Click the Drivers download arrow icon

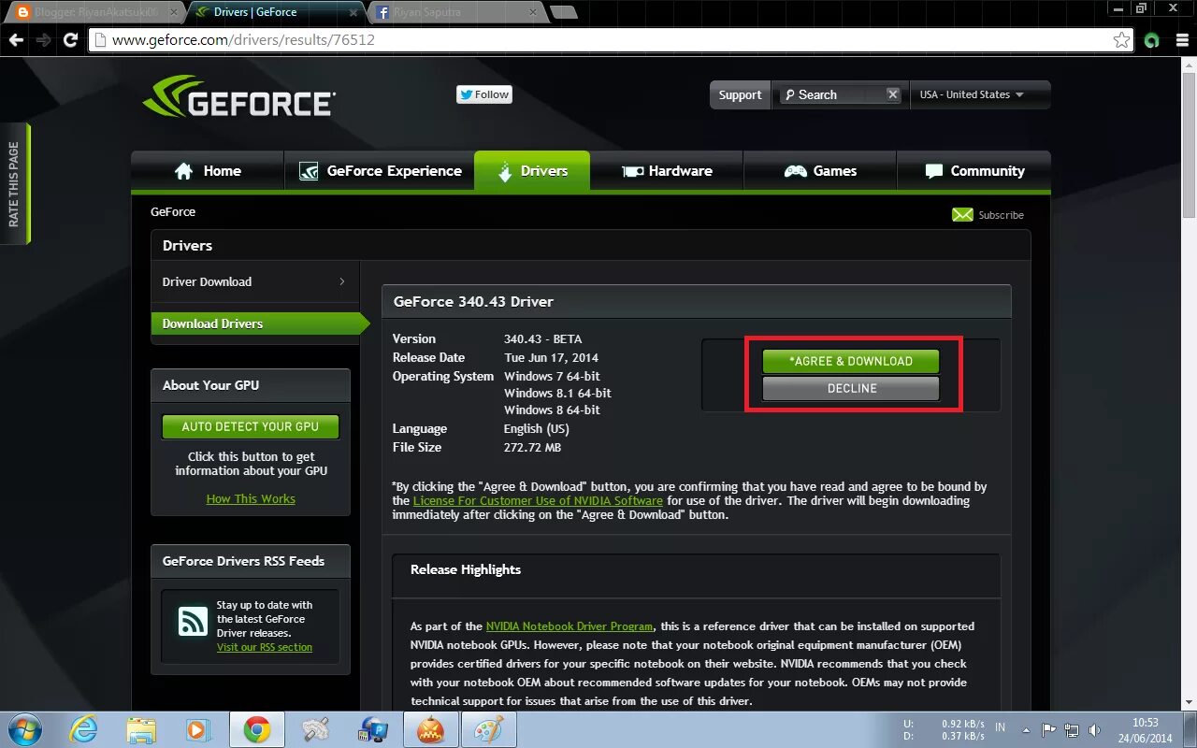coord(505,172)
